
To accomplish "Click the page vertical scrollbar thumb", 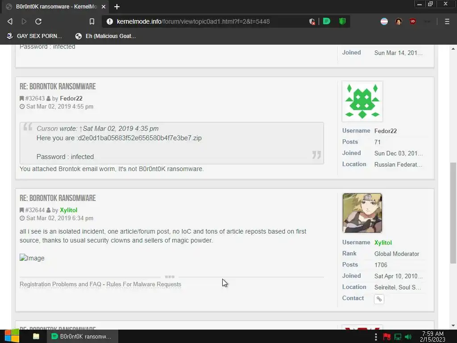I will tap(453, 213).
